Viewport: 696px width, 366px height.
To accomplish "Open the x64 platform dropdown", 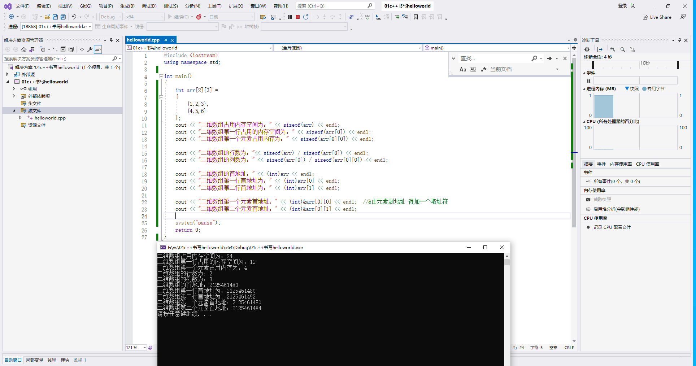I will [x=144, y=17].
